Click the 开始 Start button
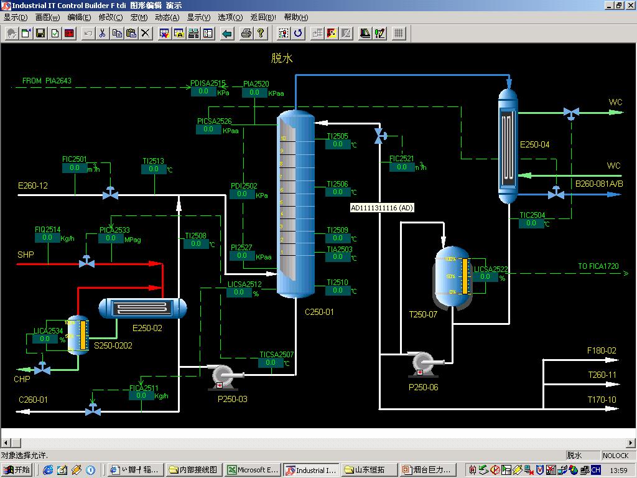 (x=17, y=470)
